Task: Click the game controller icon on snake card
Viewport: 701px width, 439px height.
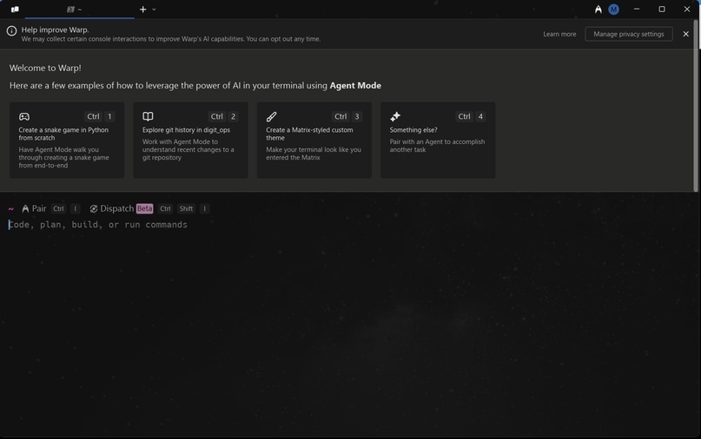Action: tap(24, 116)
